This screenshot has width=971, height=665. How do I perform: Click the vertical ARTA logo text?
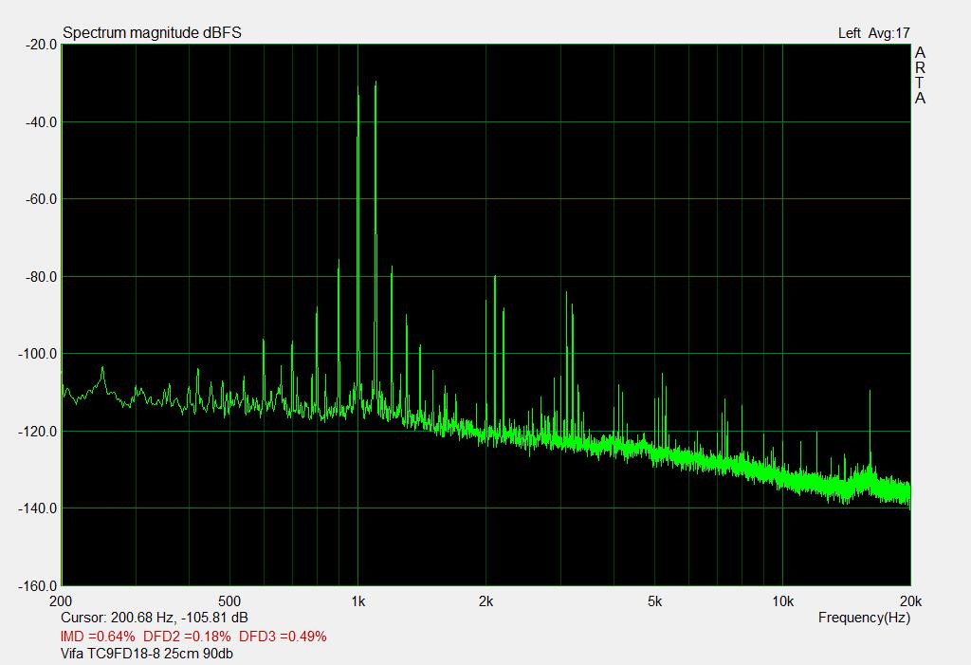[920, 76]
